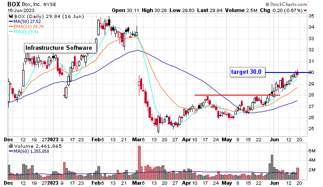Click the 6M volume axis label
The width and height of the screenshot is (323, 187).
click(x=312, y=151)
